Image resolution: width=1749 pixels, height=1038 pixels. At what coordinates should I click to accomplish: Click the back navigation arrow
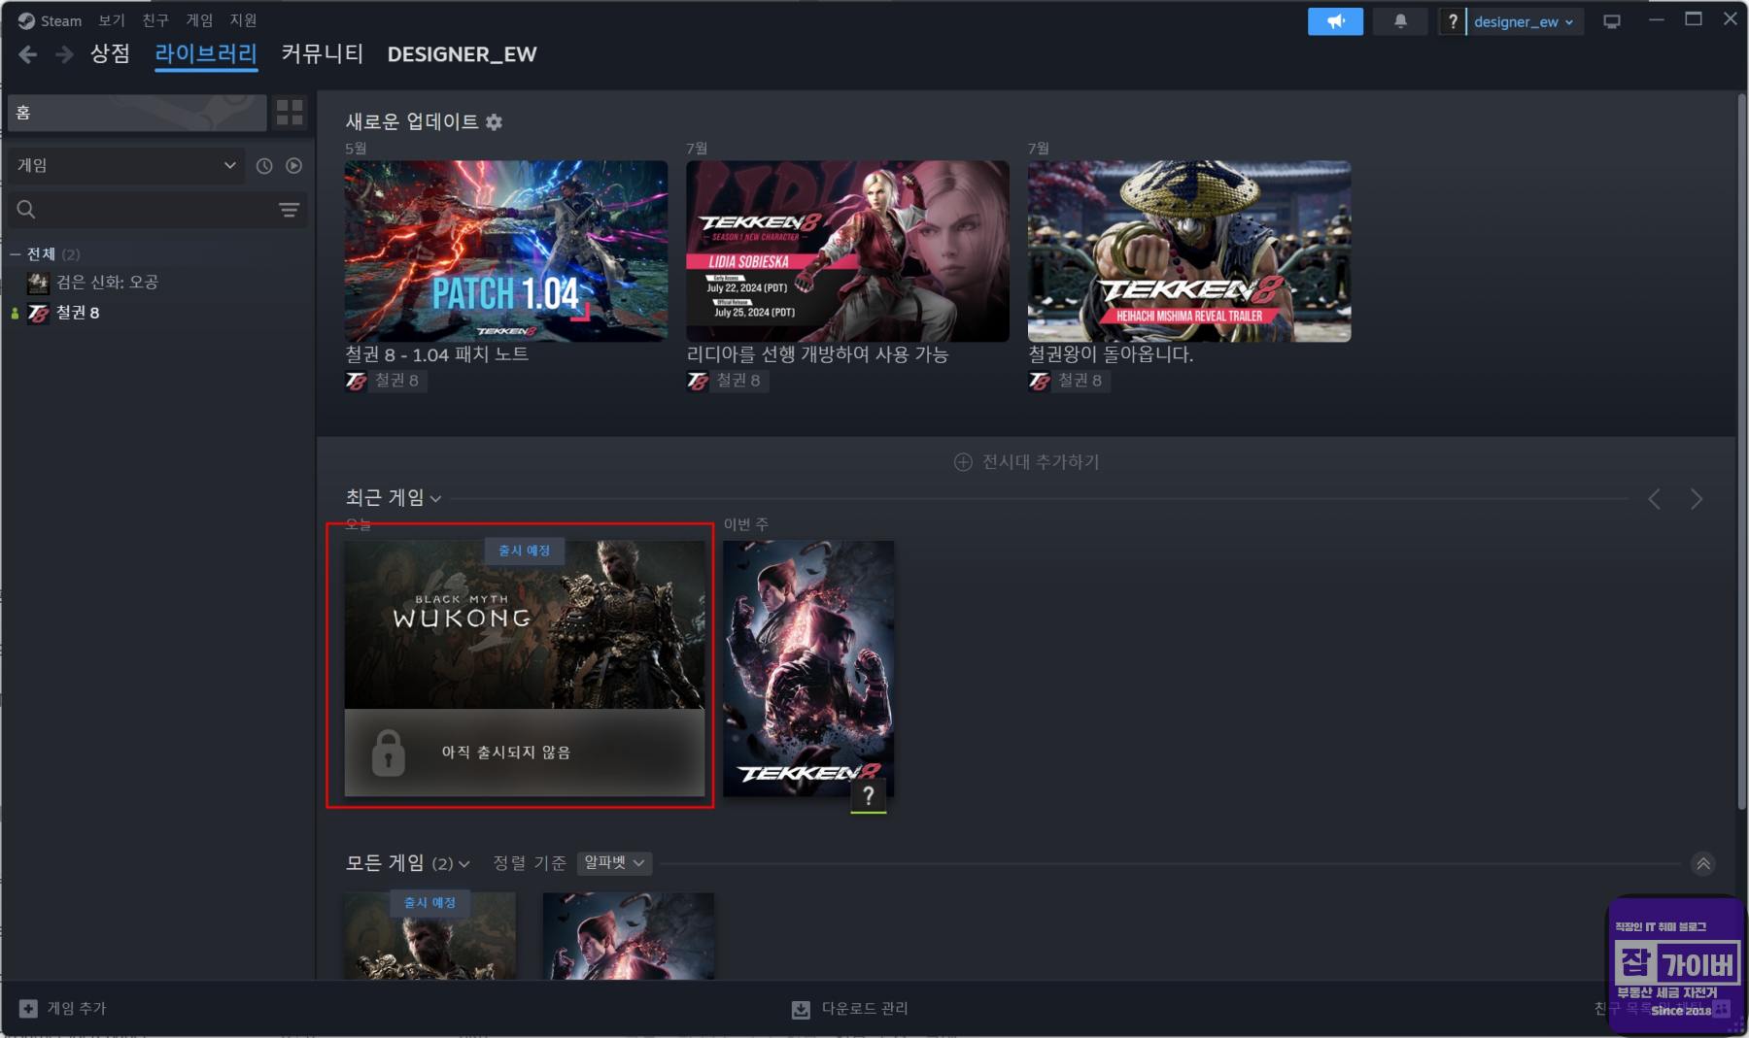[28, 54]
